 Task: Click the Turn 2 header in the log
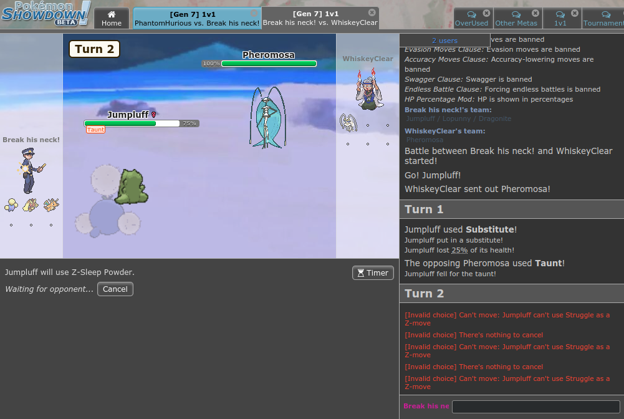pyautogui.click(x=511, y=294)
